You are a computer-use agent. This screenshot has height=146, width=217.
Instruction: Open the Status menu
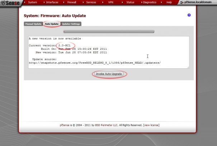coord(130,3)
